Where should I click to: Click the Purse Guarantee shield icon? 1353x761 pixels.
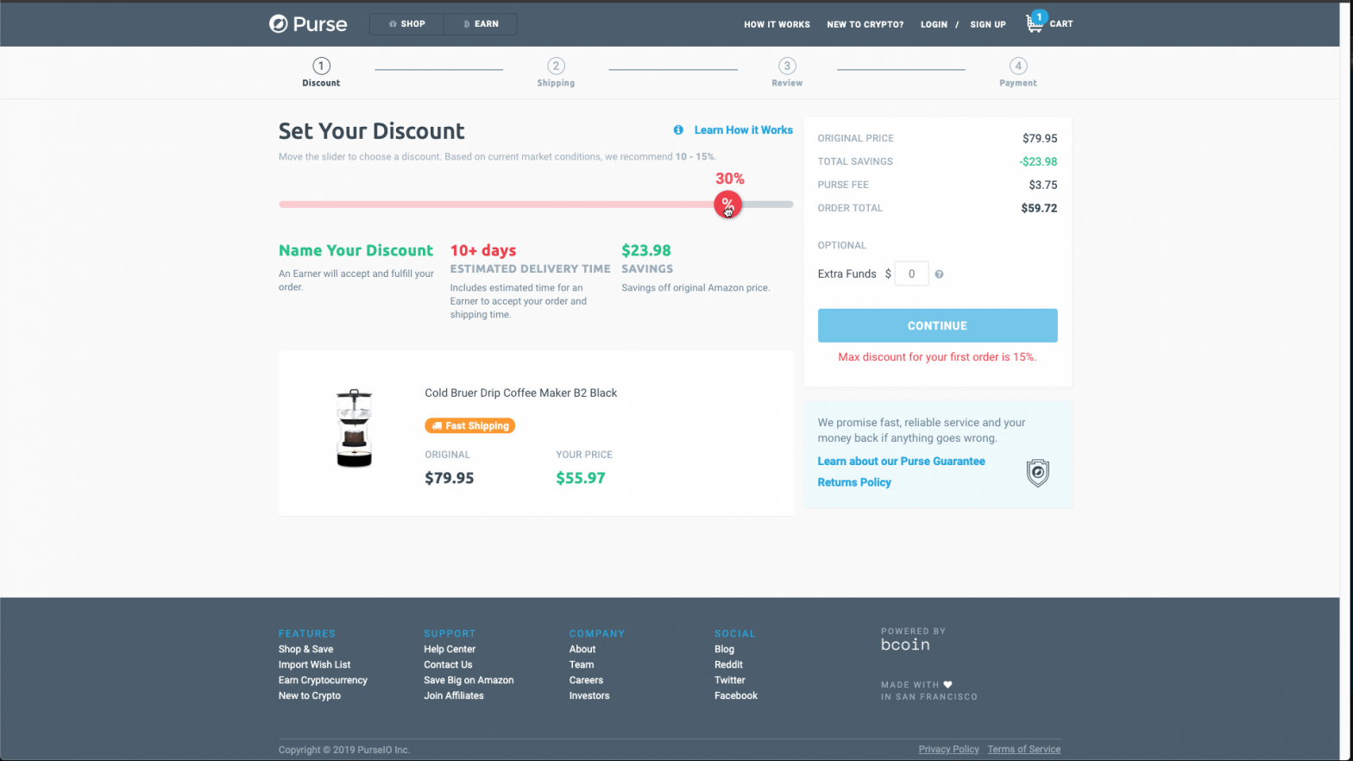(x=1037, y=473)
